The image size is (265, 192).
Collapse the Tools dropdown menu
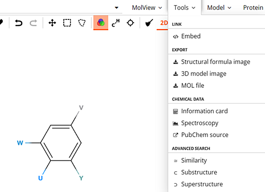tap(185, 8)
